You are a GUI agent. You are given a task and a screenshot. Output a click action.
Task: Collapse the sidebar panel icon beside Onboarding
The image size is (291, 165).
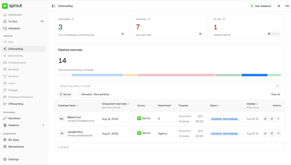(x=53, y=6)
